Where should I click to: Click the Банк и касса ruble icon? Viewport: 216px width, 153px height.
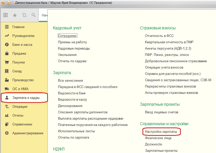click(x=7, y=45)
